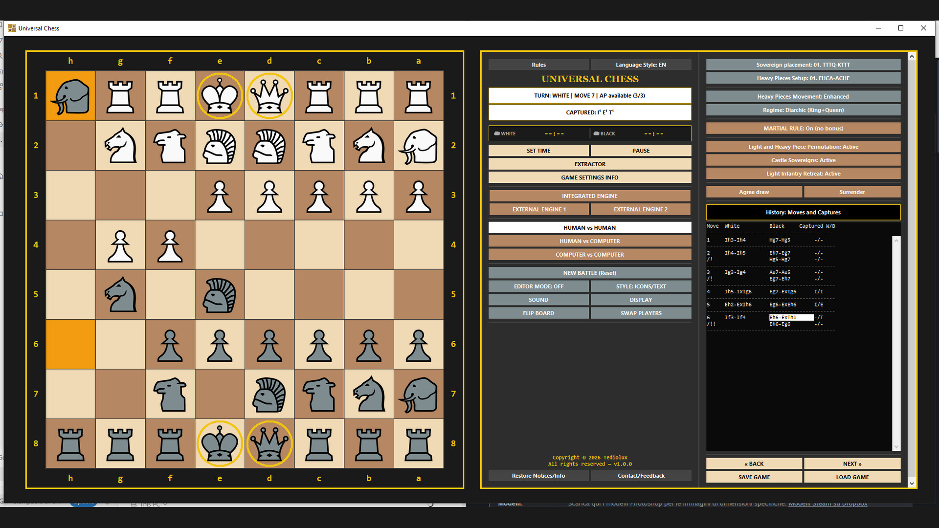Select the white king on e1
The width and height of the screenshot is (939, 528).
(220, 96)
